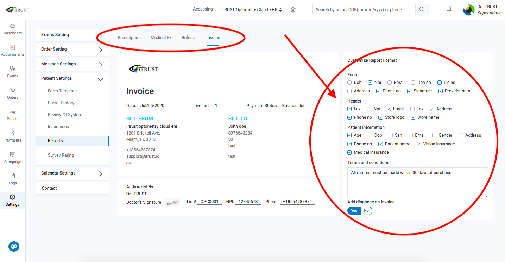Navigate to the Contact settings page
The height and width of the screenshot is (262, 505).
[49, 188]
